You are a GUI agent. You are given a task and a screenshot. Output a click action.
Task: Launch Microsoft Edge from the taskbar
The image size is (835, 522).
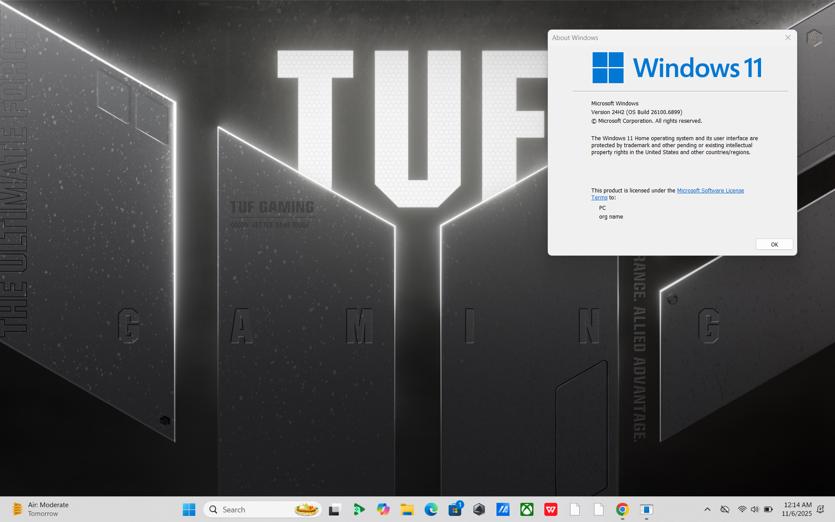(431, 509)
